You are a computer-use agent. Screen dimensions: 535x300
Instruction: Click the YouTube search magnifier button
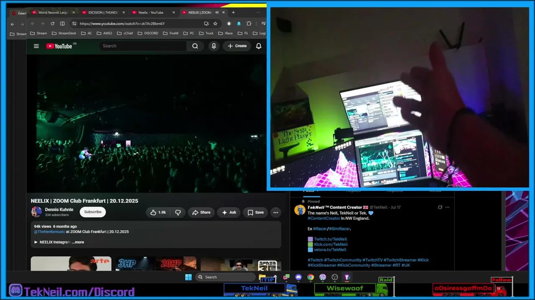pos(195,46)
